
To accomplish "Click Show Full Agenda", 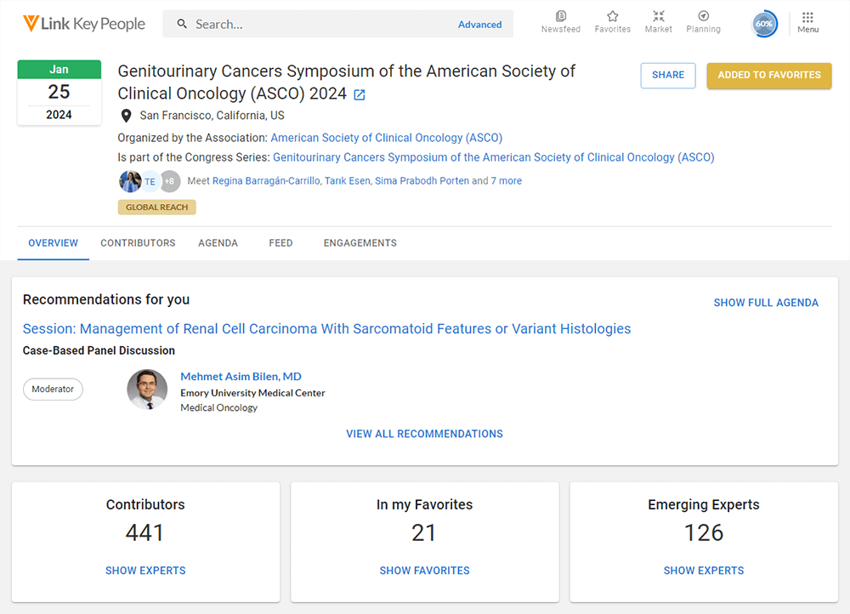I will [x=765, y=303].
